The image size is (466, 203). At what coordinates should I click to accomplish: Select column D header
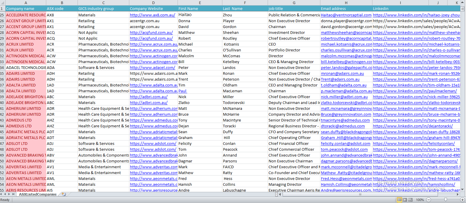pos(153,3)
